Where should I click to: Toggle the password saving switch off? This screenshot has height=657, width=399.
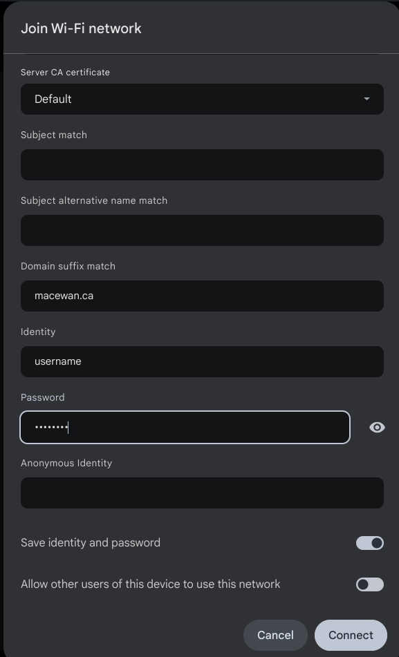pos(369,542)
